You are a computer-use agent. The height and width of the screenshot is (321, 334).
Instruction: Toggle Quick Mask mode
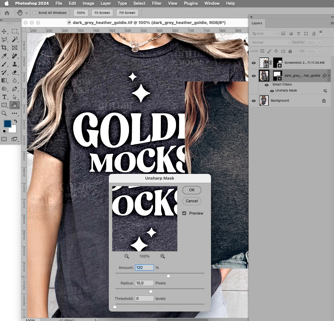pyautogui.click(x=4, y=139)
